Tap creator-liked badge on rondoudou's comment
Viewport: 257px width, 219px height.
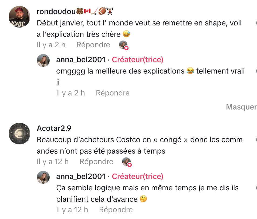coord(123,45)
